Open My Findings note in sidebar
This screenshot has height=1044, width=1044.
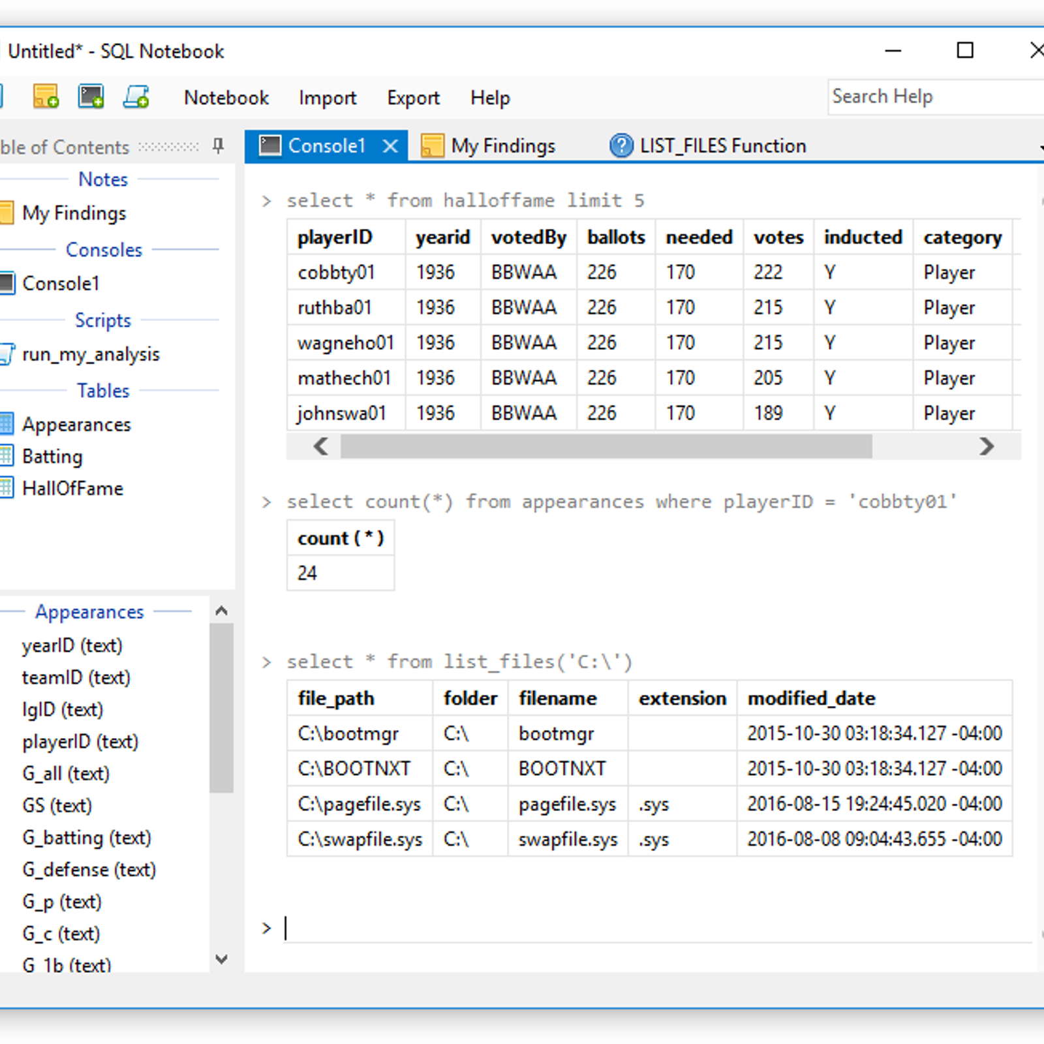74,213
